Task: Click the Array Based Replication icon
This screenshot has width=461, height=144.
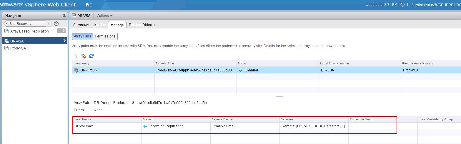Action: pos(6,31)
